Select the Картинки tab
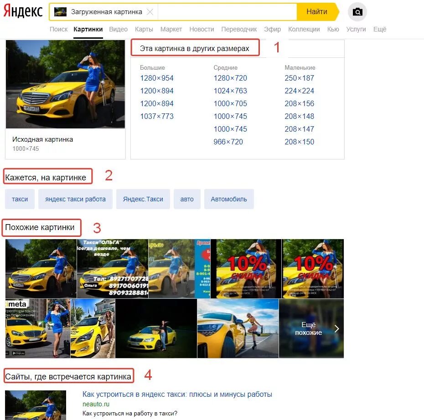The width and height of the screenshot is (424, 420). (x=88, y=29)
